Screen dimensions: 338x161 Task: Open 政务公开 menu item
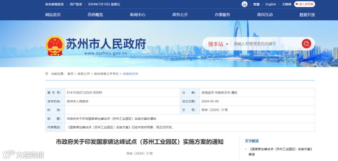pos(180,15)
